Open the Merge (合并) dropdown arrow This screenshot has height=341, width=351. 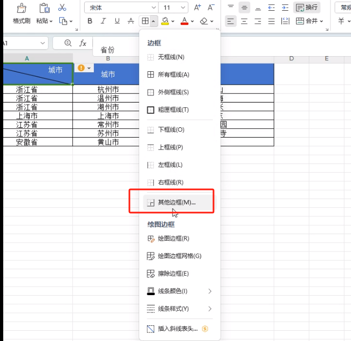(321, 21)
